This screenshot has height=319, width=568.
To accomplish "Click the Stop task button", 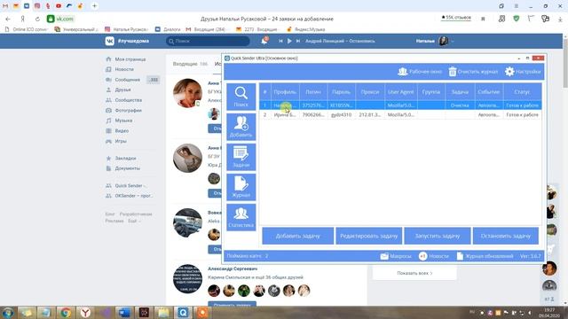I will (x=506, y=236).
